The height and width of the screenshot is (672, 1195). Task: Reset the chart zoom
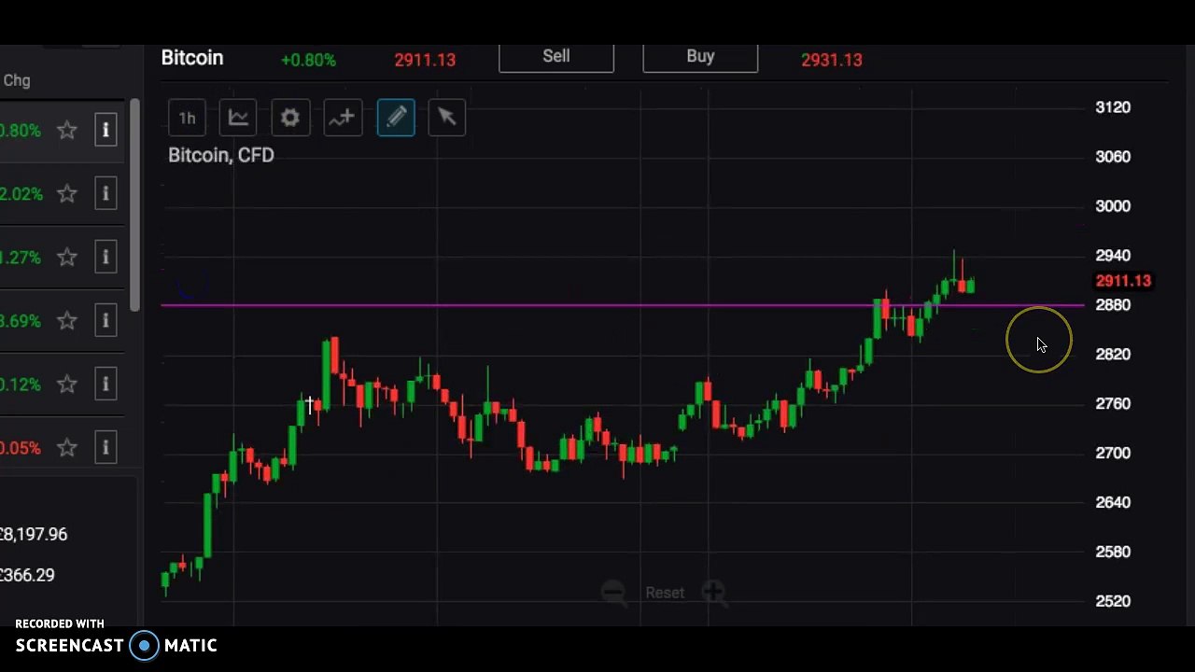point(665,593)
